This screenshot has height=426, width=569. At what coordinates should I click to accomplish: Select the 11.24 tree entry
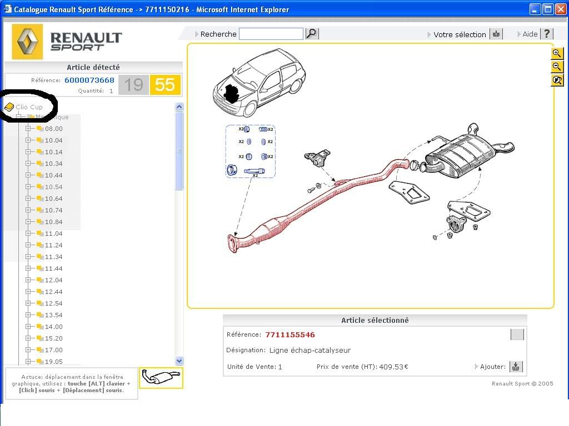click(x=54, y=245)
